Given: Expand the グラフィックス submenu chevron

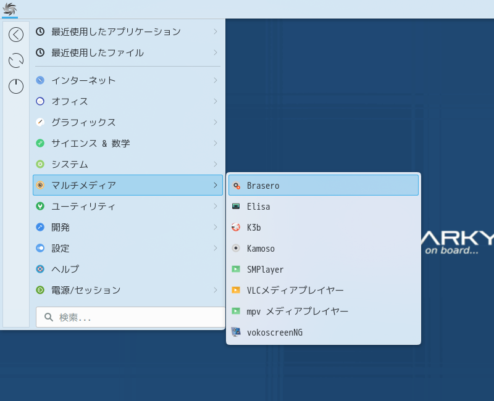Looking at the screenshot, I should pos(216,122).
